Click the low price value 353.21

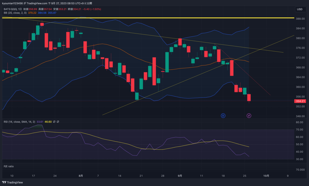(x=62, y=9)
